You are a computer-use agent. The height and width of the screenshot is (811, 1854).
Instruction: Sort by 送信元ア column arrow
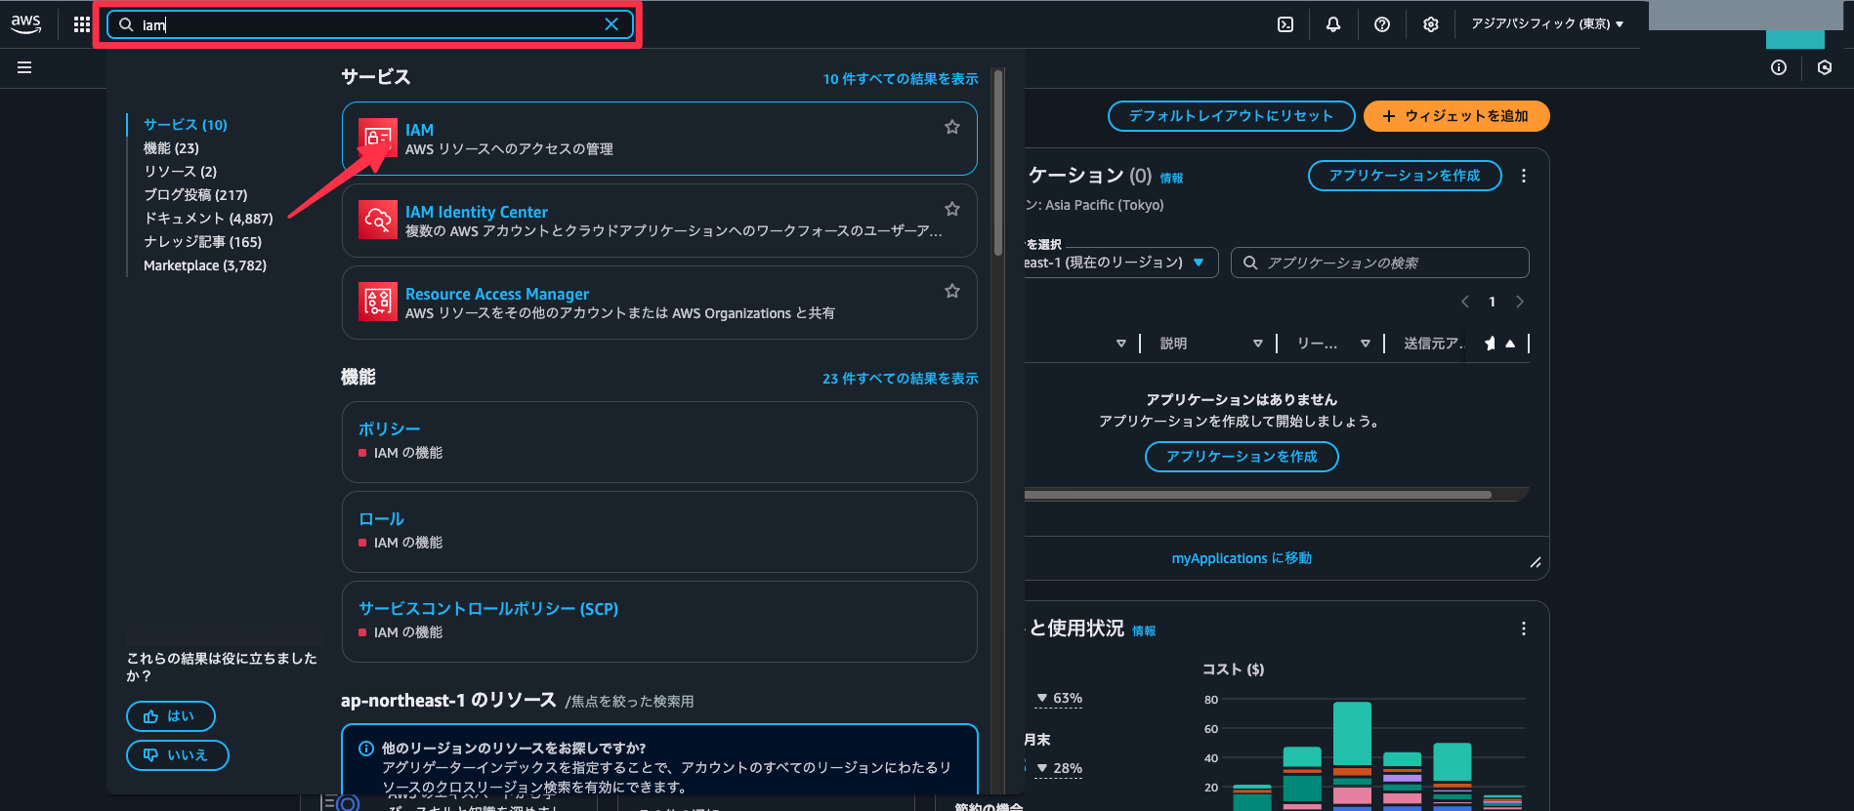tap(1510, 344)
